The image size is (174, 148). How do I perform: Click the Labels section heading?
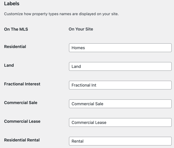12,4
